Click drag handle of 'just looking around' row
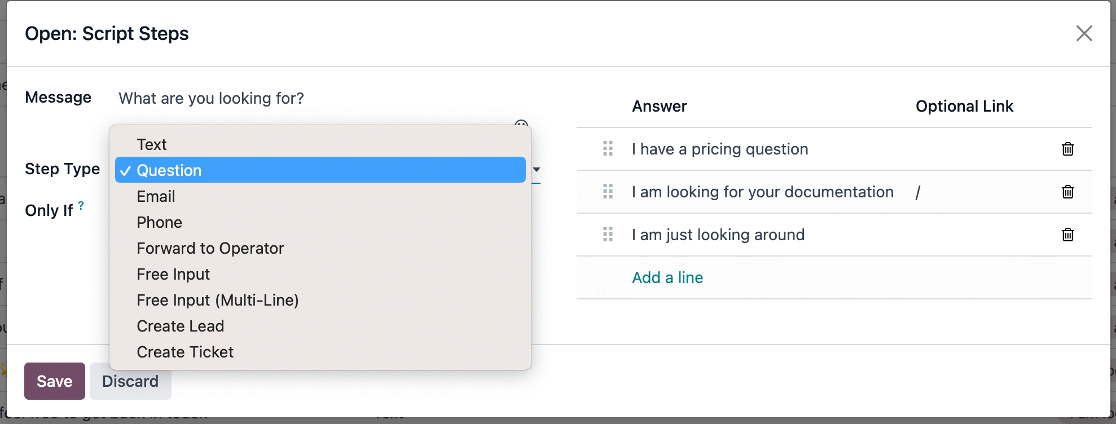The image size is (1116, 424). [x=608, y=235]
